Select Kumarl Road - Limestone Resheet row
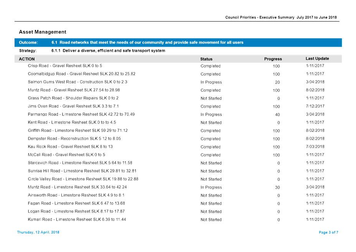The height and width of the screenshot is (252, 356). pos(178,219)
